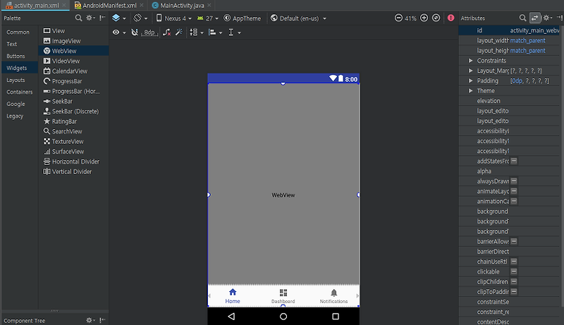Edit the id field activity_main_webview
Viewport: 564px width, 325px height.
tap(534, 30)
